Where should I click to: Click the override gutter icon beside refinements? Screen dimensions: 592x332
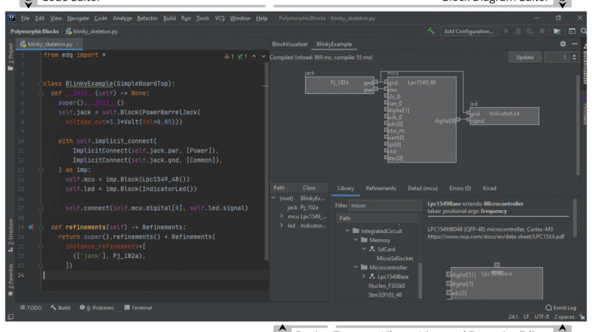(x=31, y=227)
